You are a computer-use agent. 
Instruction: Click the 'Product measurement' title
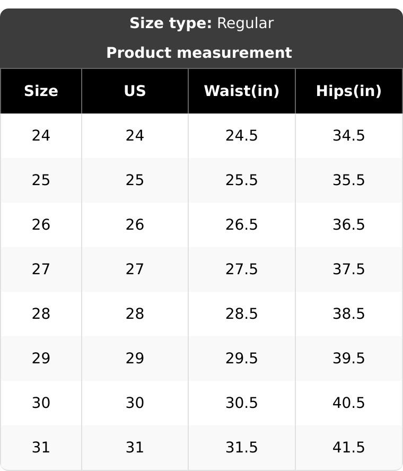(199, 53)
